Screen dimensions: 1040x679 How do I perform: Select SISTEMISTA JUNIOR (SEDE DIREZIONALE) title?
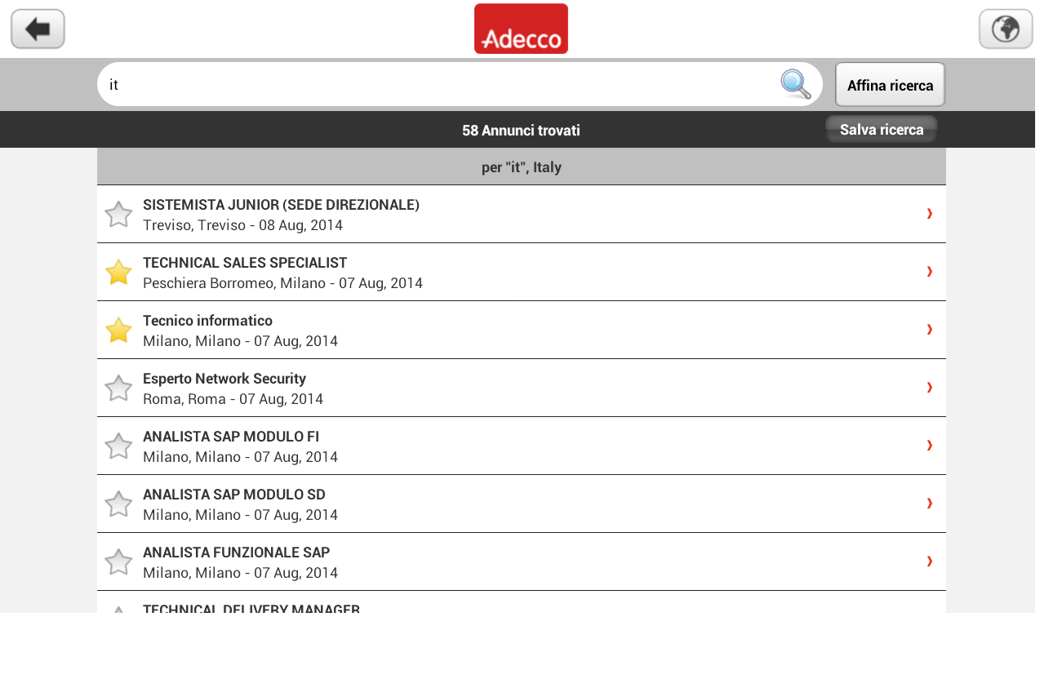pyautogui.click(x=281, y=205)
